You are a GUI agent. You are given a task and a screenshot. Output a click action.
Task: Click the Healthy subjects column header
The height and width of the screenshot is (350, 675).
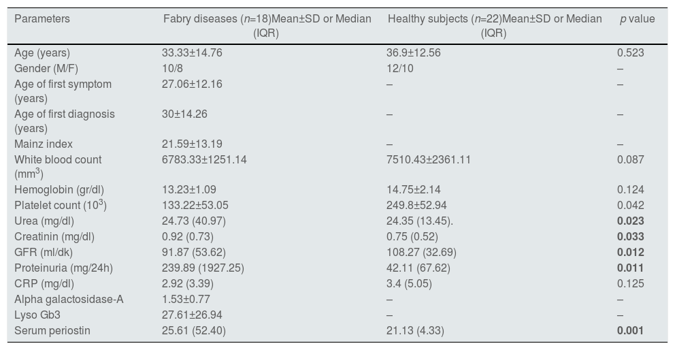(494, 25)
